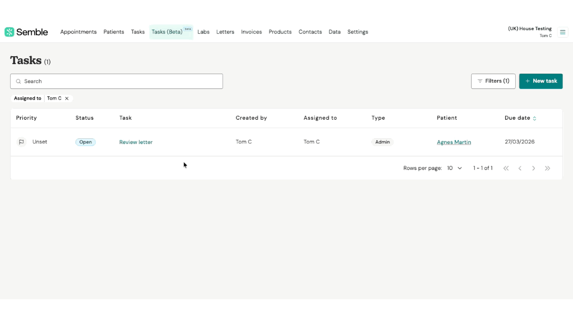Switch to the Invoices section

click(251, 32)
